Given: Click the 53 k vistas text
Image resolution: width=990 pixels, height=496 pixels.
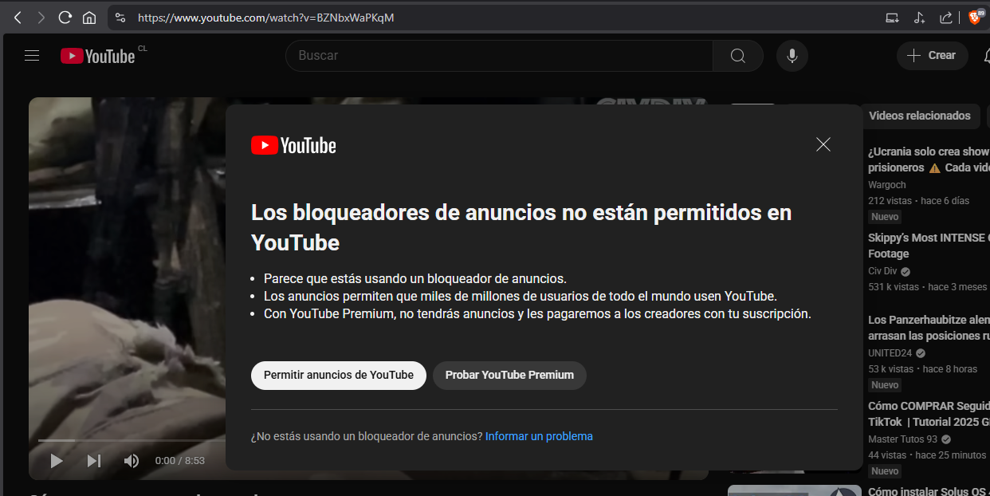Looking at the screenshot, I should (891, 369).
